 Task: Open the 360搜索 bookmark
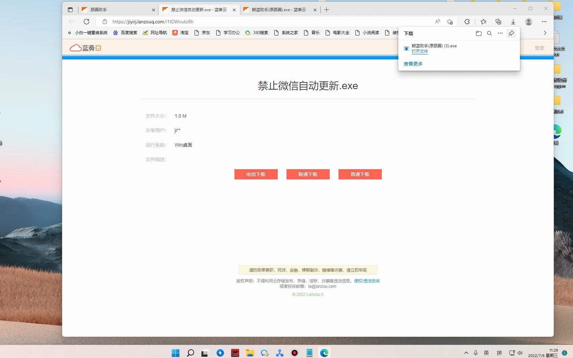coord(257,33)
